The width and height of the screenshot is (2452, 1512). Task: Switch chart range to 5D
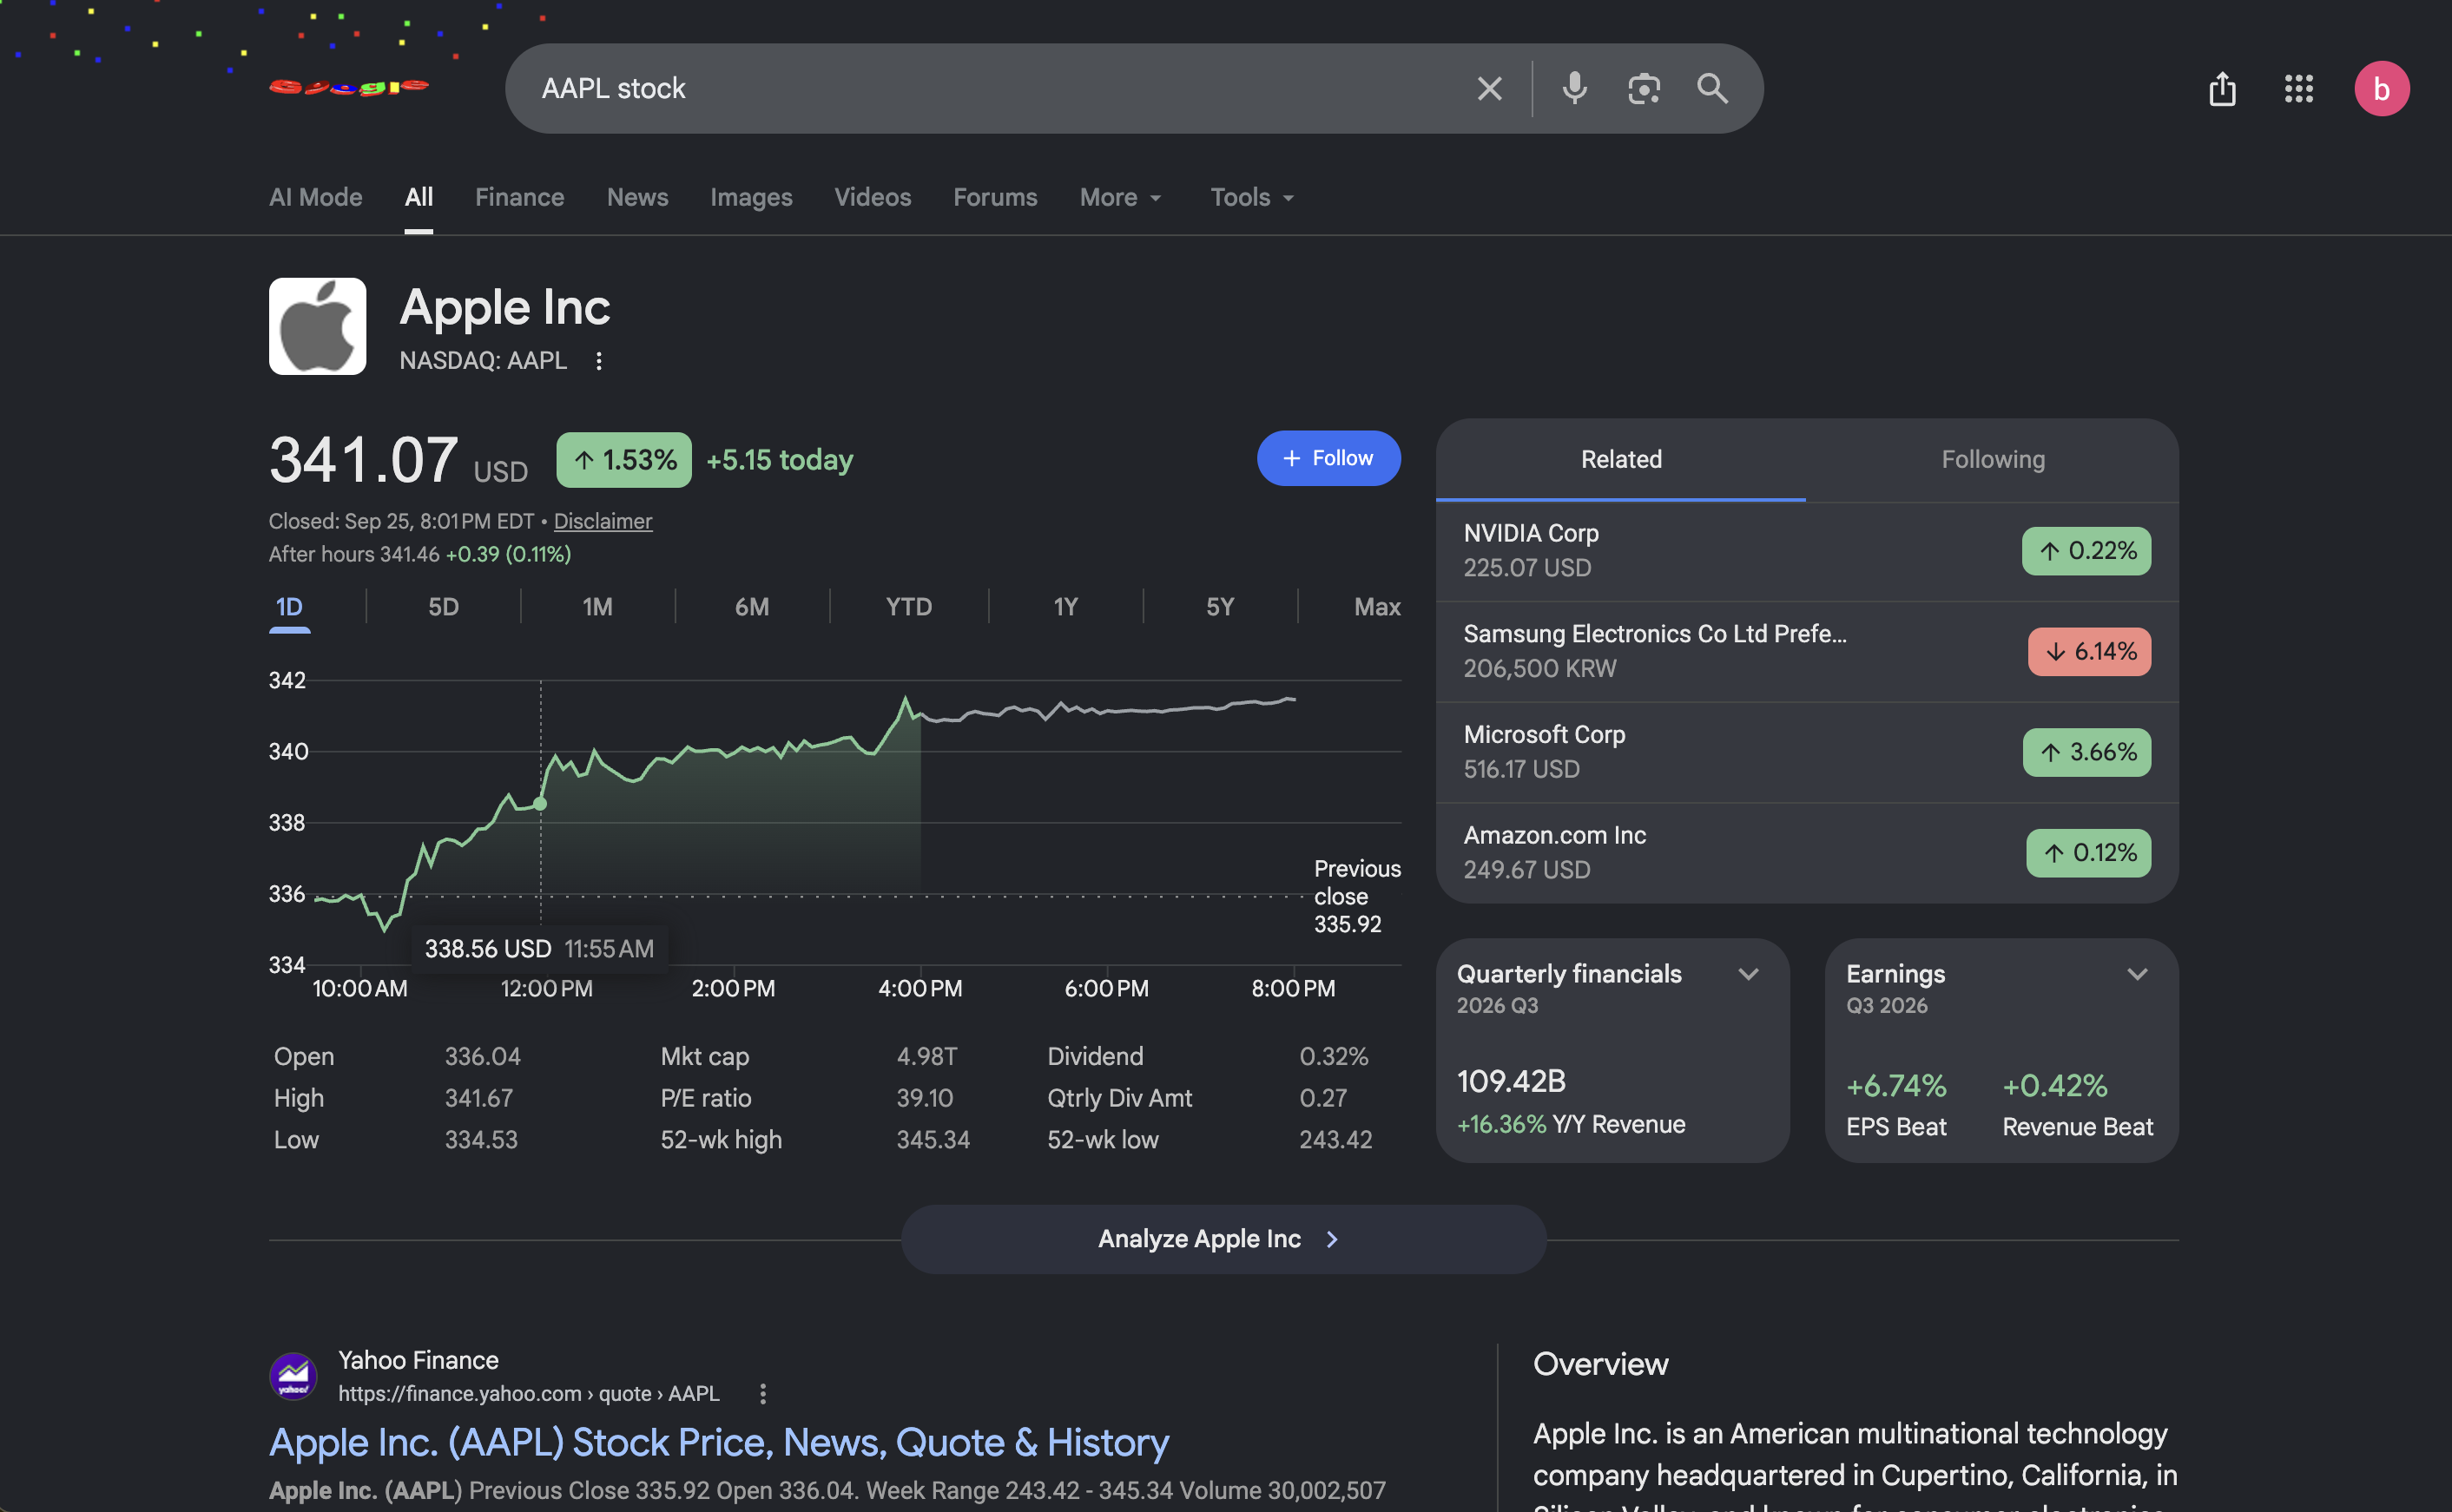pyautogui.click(x=443, y=607)
